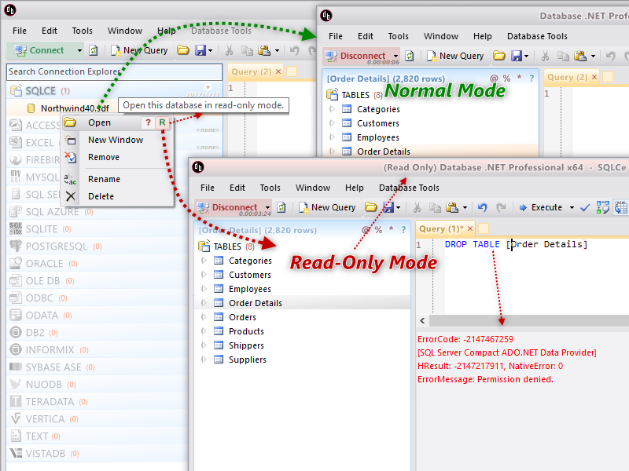Open the Database Tools menu in the Read Only window

pos(409,188)
